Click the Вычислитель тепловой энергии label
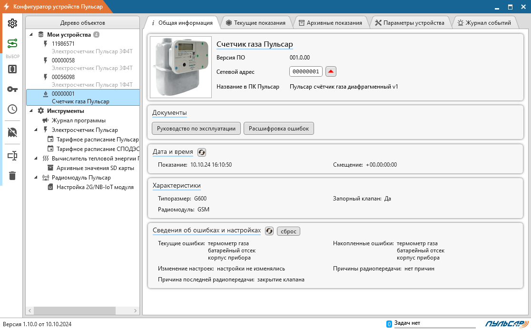Viewport: 531px width, 330px height. 96,159
